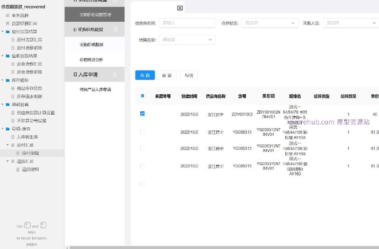Collapse the 应付汇总 tree node arrow
Viewport: 379px width, 249px height.
(8, 145)
